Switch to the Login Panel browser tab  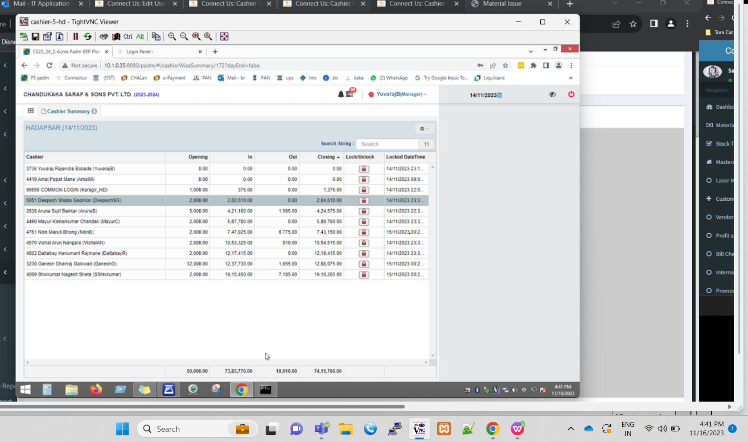(159, 52)
